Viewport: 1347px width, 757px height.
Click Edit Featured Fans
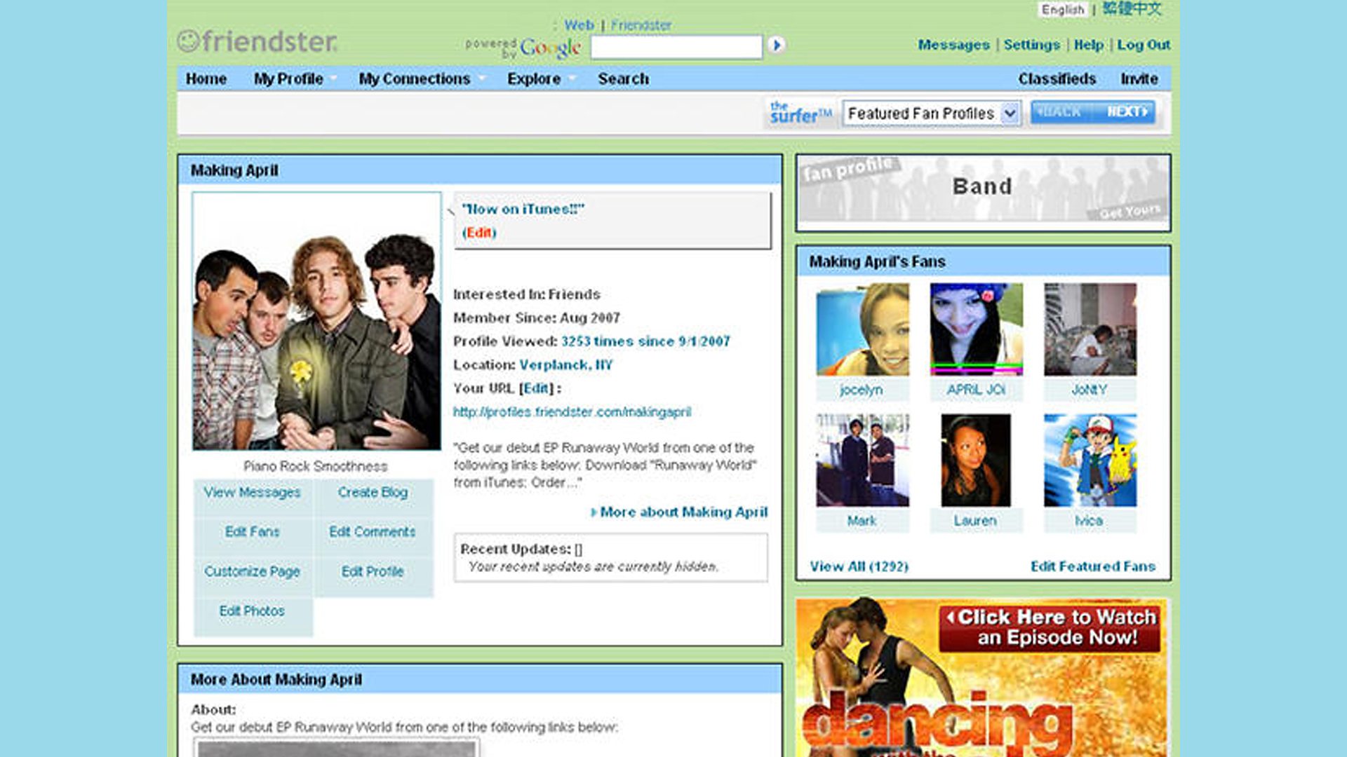pos(1092,566)
